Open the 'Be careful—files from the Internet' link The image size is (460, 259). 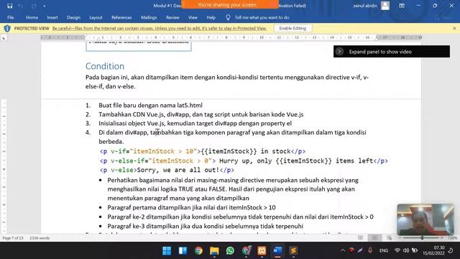160,29
